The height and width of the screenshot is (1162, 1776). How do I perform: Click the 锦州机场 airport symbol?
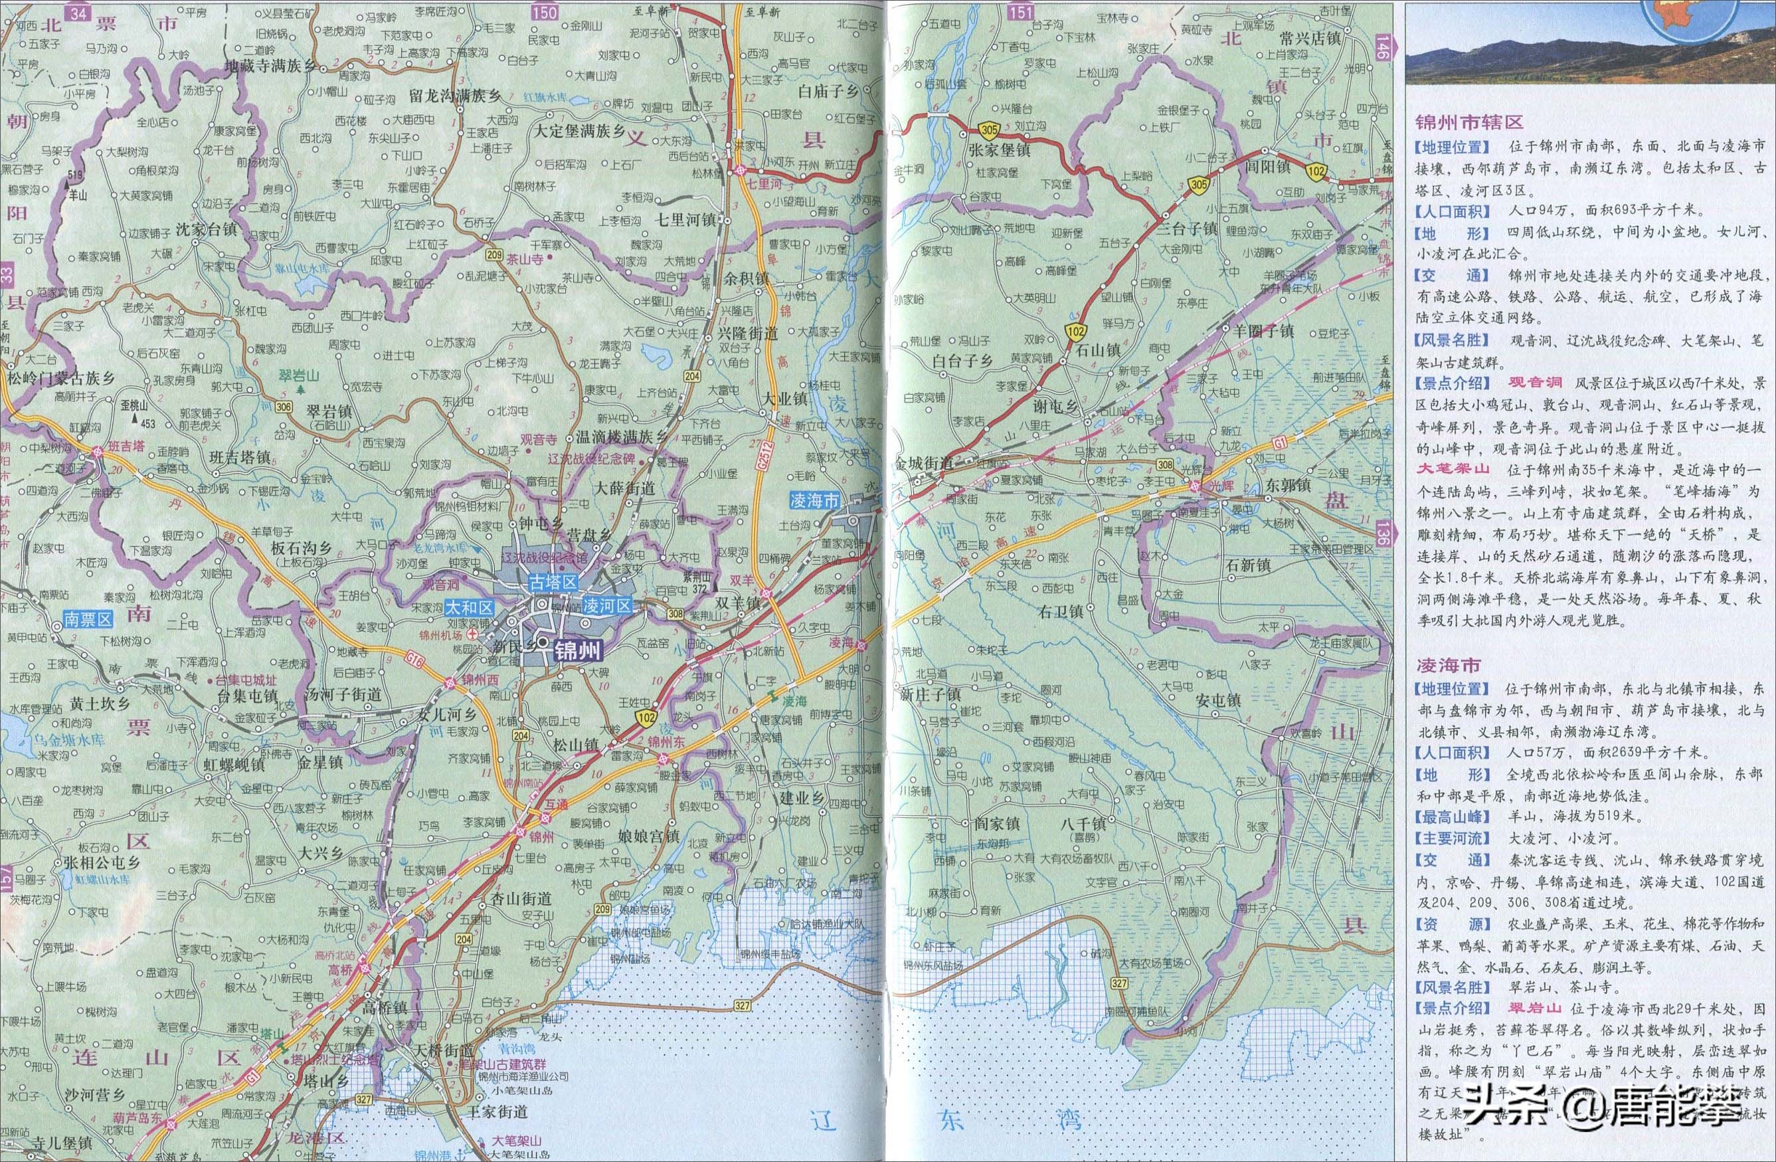[472, 634]
